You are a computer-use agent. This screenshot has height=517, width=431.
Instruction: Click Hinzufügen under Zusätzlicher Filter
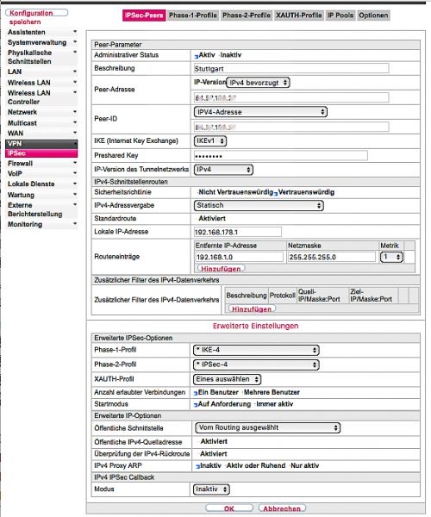click(x=252, y=309)
